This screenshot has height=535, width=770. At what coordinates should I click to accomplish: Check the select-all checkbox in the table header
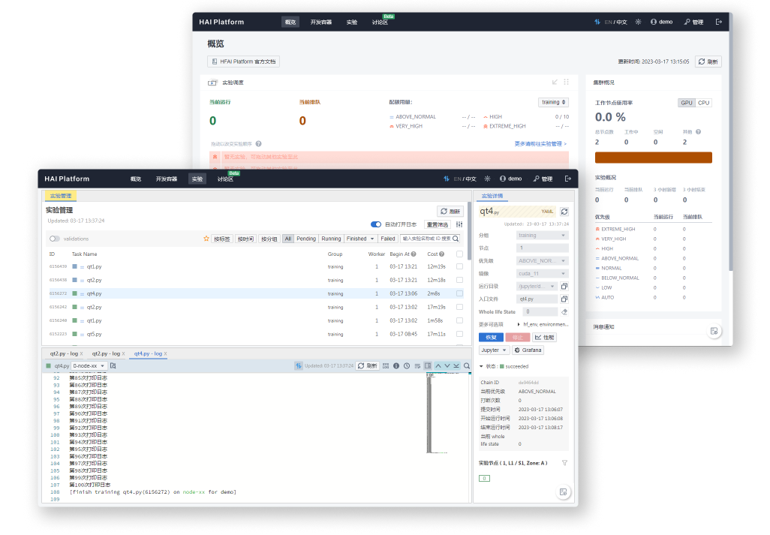click(x=459, y=254)
